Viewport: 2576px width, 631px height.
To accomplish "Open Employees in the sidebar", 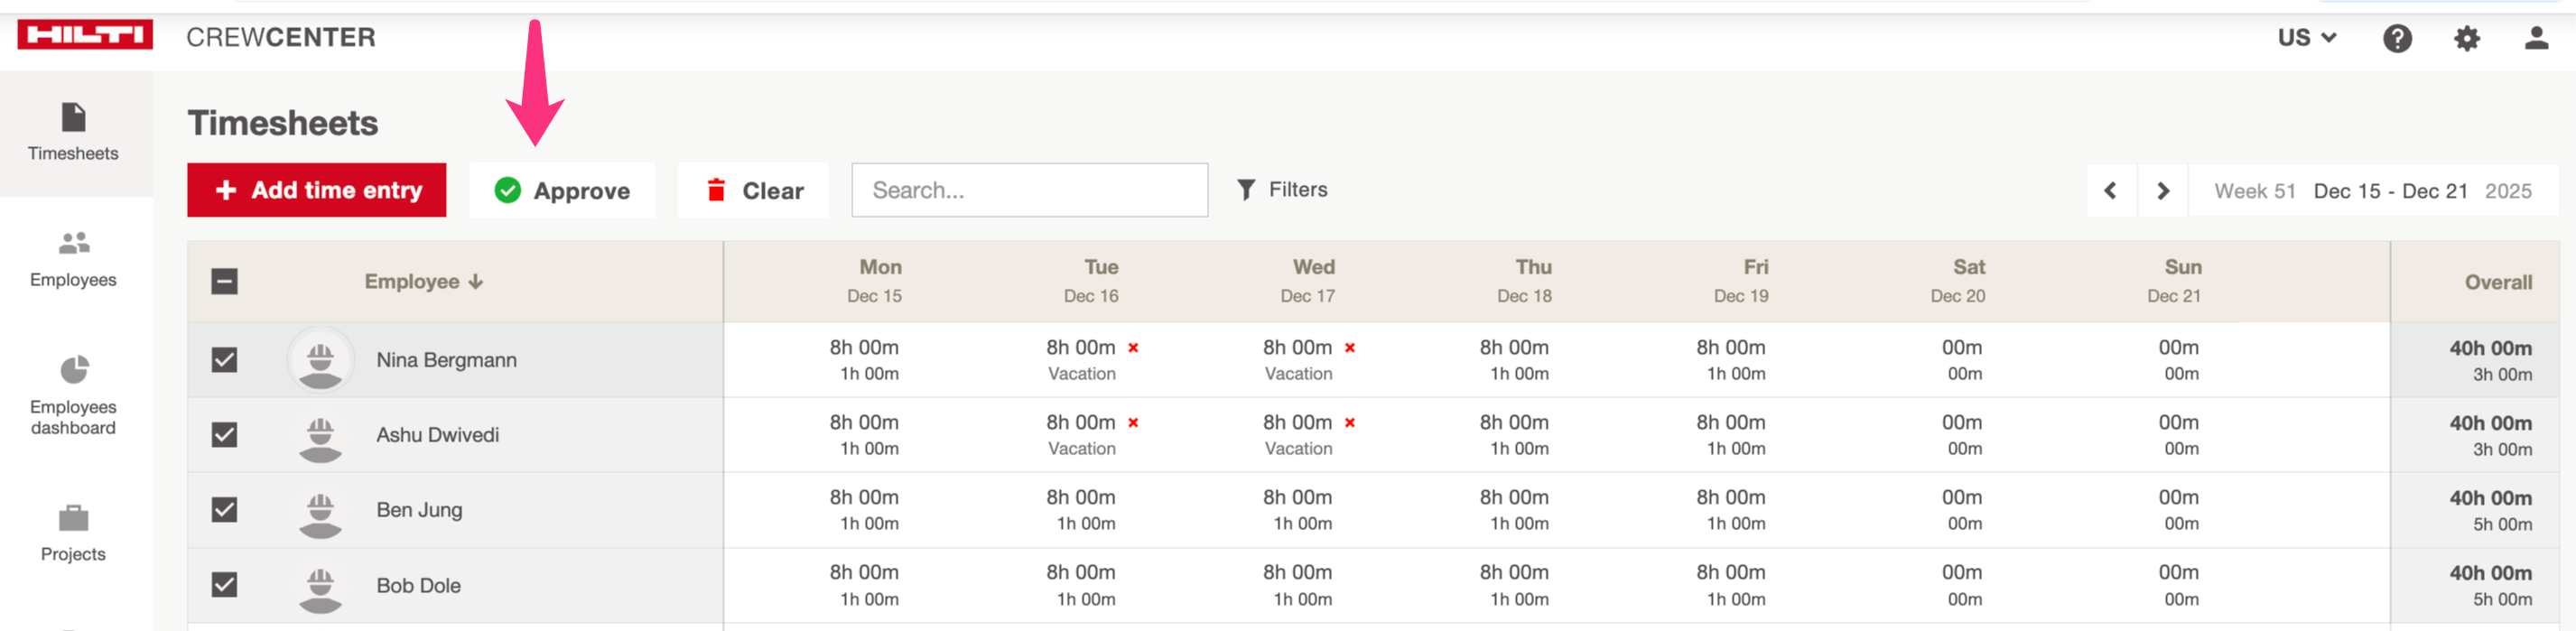I will (x=73, y=258).
